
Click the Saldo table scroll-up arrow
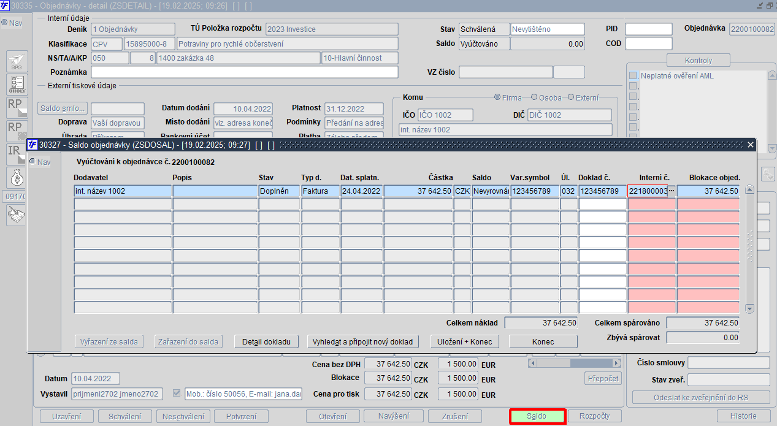point(749,190)
